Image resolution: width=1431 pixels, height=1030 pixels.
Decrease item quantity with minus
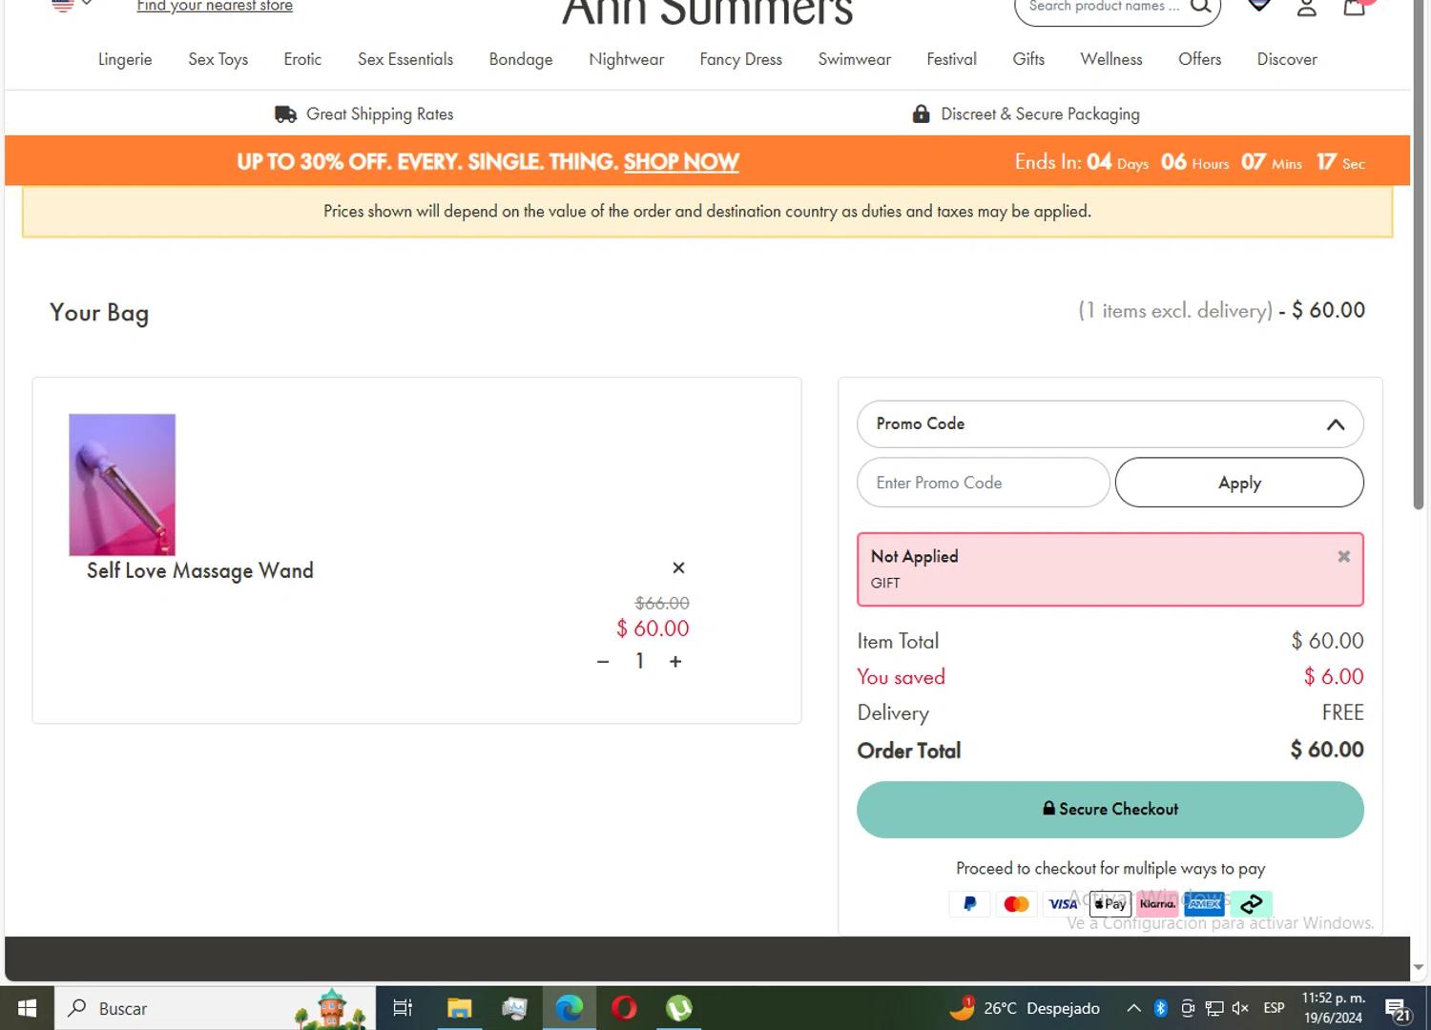(x=603, y=661)
